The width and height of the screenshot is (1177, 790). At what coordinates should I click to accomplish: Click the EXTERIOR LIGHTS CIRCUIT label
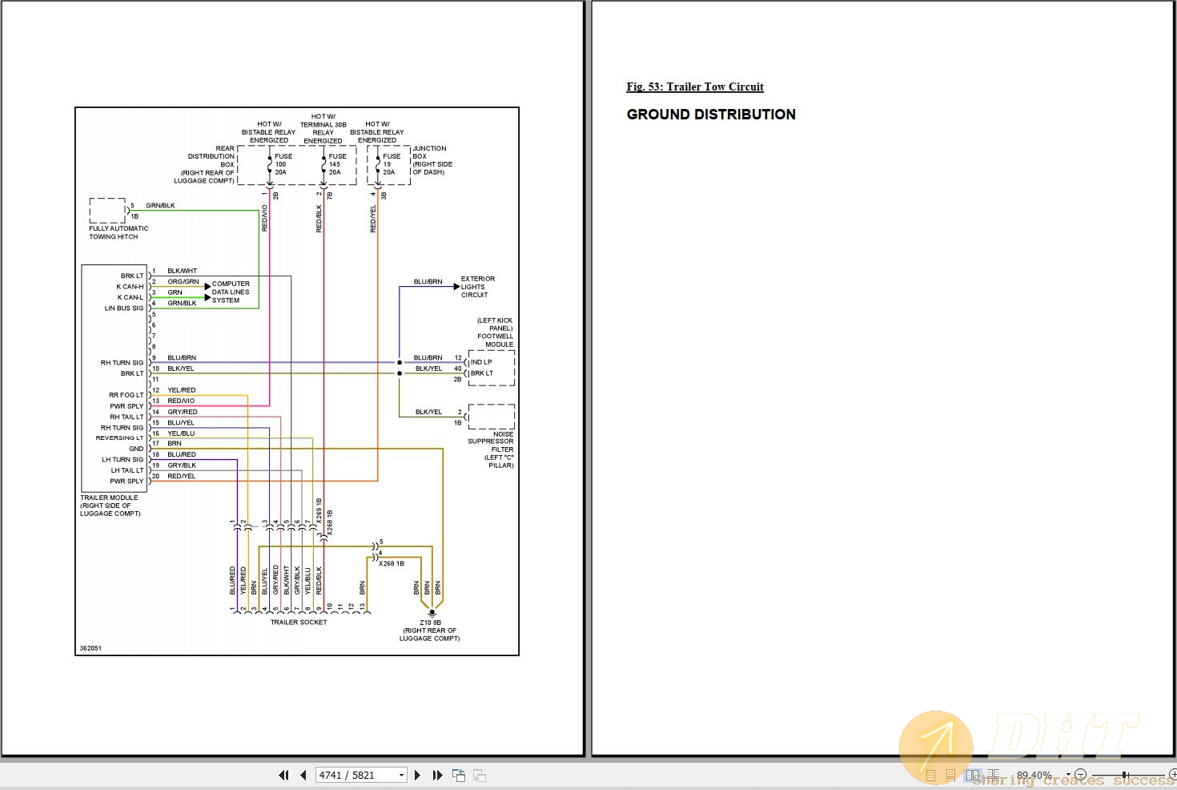(x=477, y=287)
